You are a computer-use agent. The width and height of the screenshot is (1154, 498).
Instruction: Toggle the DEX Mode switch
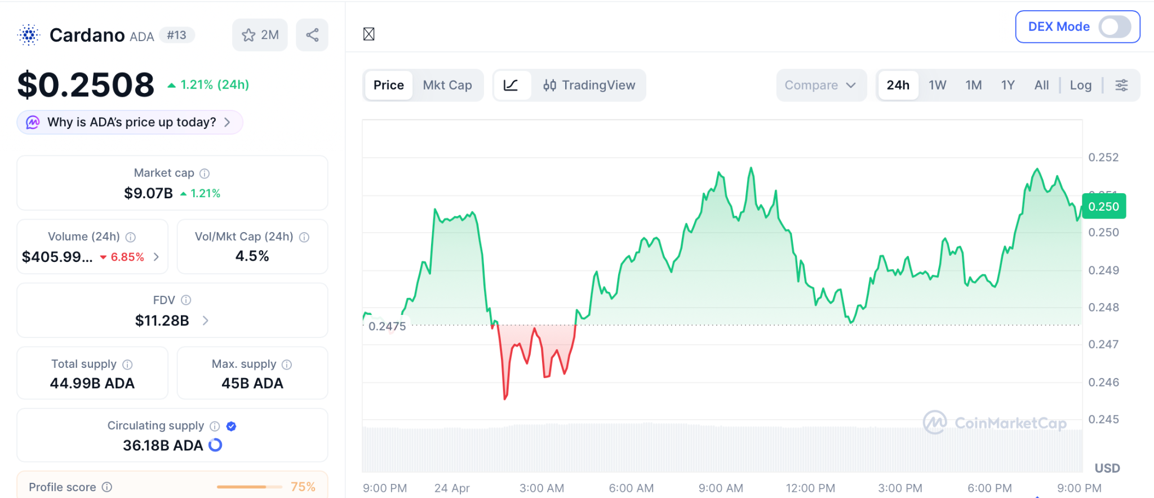coord(1115,26)
